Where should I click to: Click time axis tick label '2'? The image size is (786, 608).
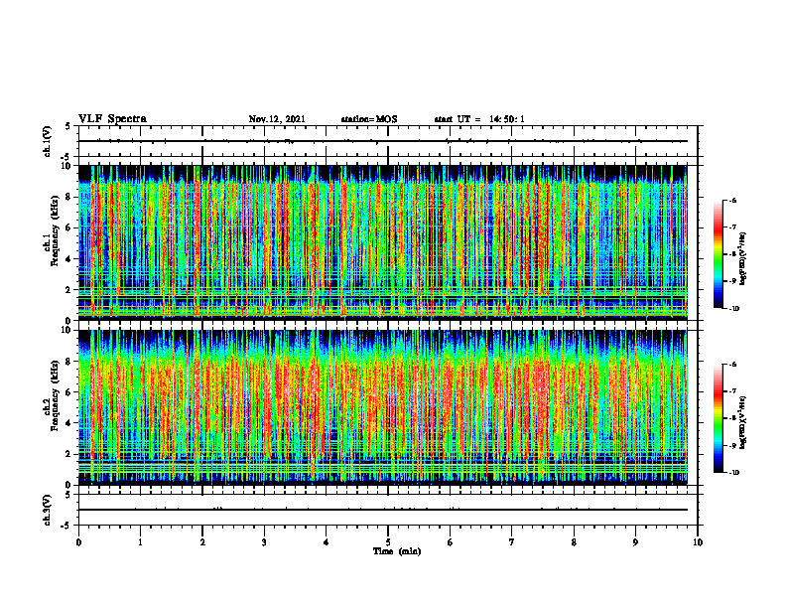click(x=202, y=542)
